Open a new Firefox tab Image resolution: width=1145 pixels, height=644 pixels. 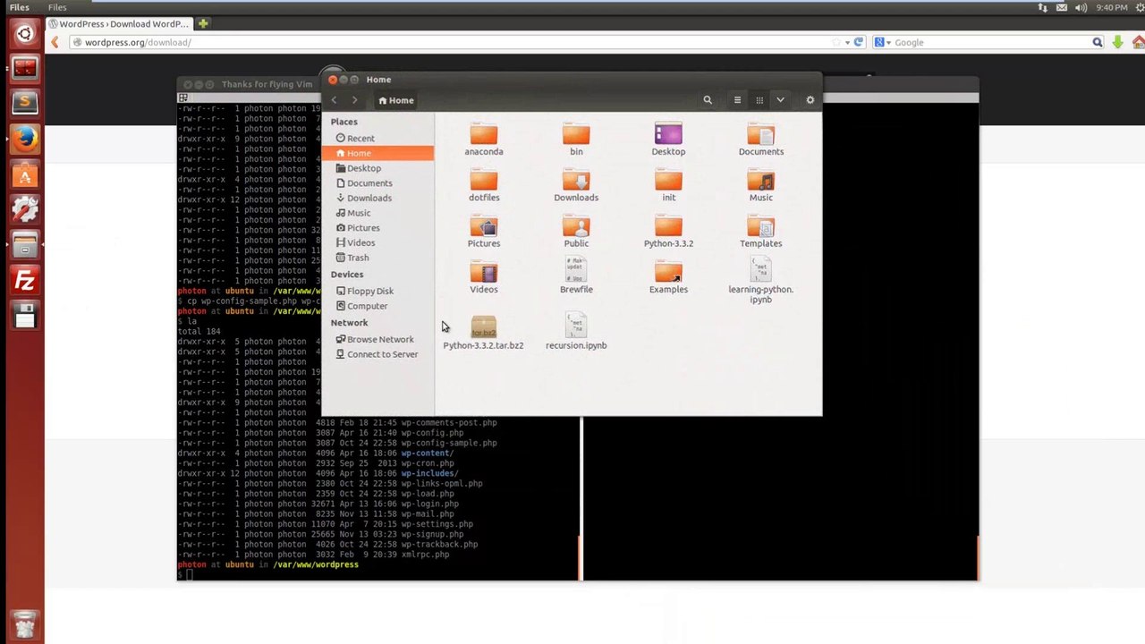coord(203,23)
